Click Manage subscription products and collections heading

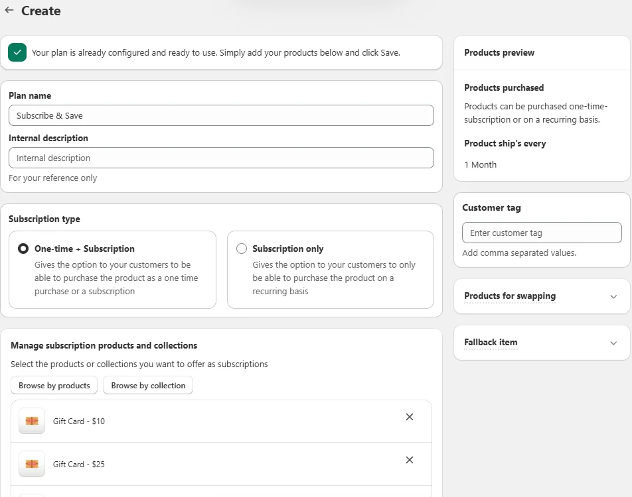click(x=104, y=345)
